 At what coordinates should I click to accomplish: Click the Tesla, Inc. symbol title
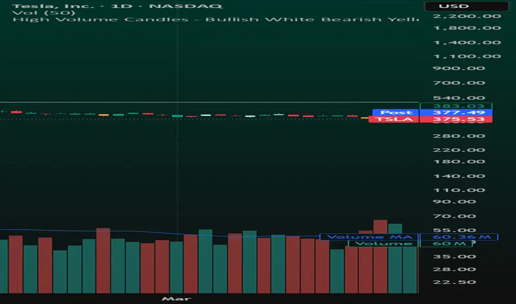pos(117,6)
